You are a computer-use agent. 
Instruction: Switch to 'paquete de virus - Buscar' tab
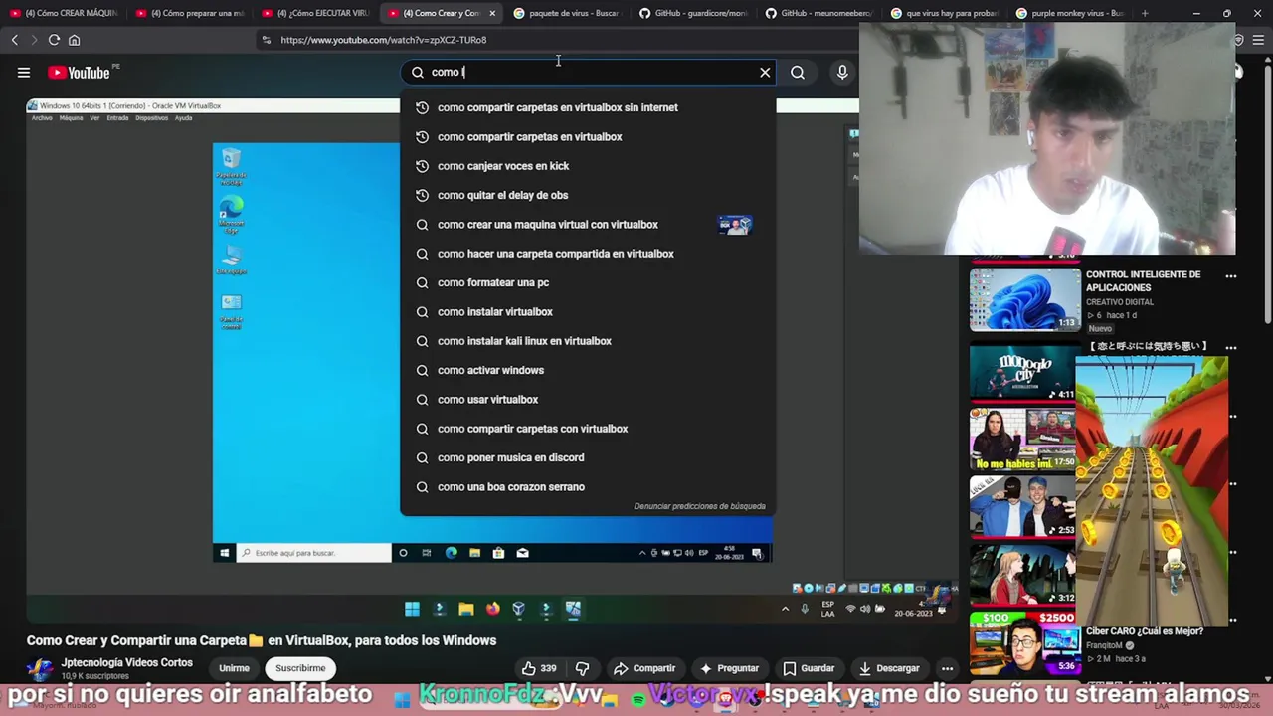click(567, 13)
